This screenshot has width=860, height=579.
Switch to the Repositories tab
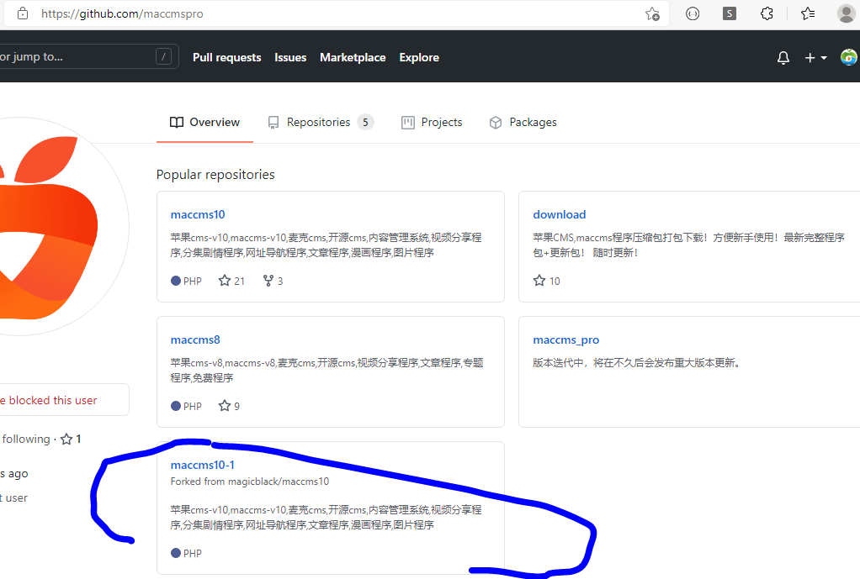point(321,122)
